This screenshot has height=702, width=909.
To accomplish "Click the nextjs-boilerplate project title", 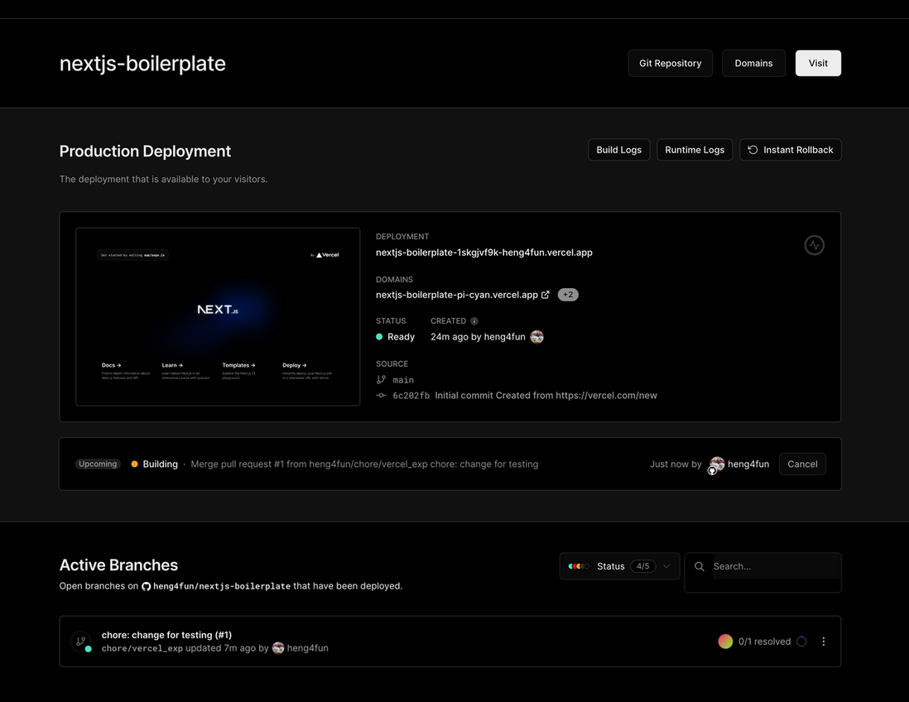I will [x=142, y=63].
